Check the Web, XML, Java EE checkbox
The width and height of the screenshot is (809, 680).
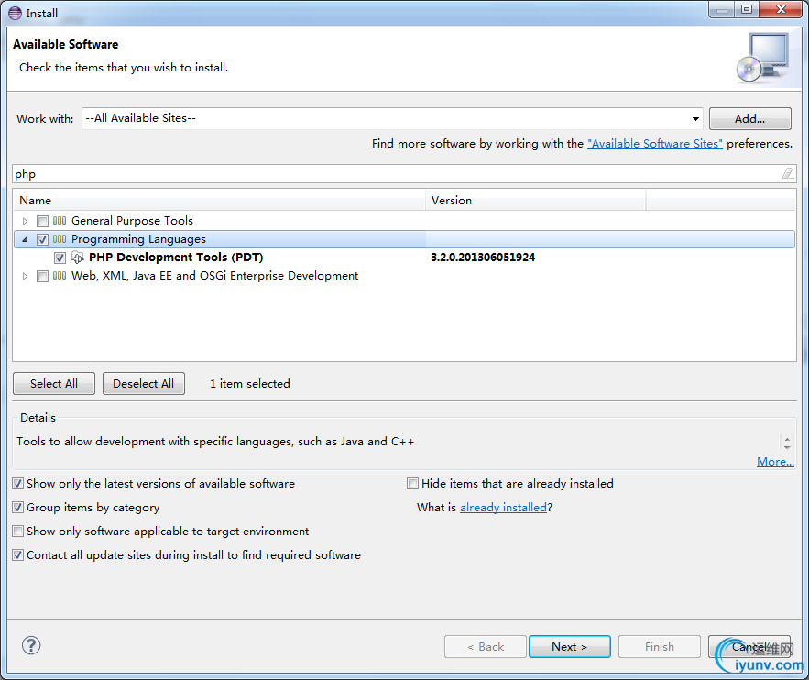tap(42, 276)
